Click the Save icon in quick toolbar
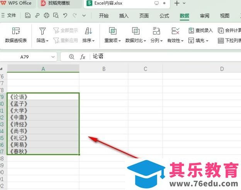The height and width of the screenshot is (190, 241). 28,15
